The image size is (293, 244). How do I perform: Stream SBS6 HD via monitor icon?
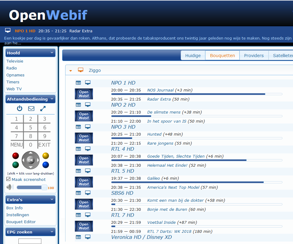pyautogui.click(x=88, y=193)
